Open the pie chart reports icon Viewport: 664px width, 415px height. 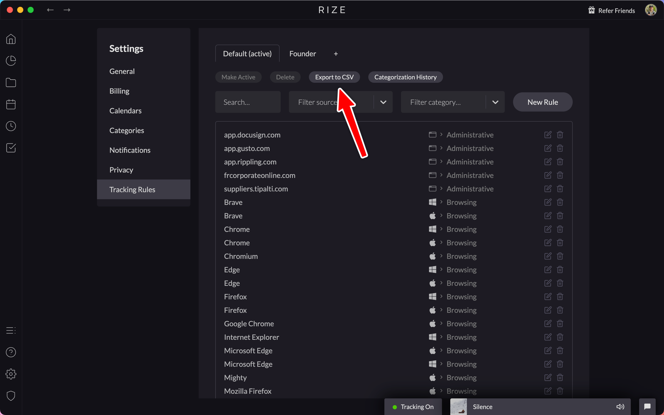click(x=11, y=61)
